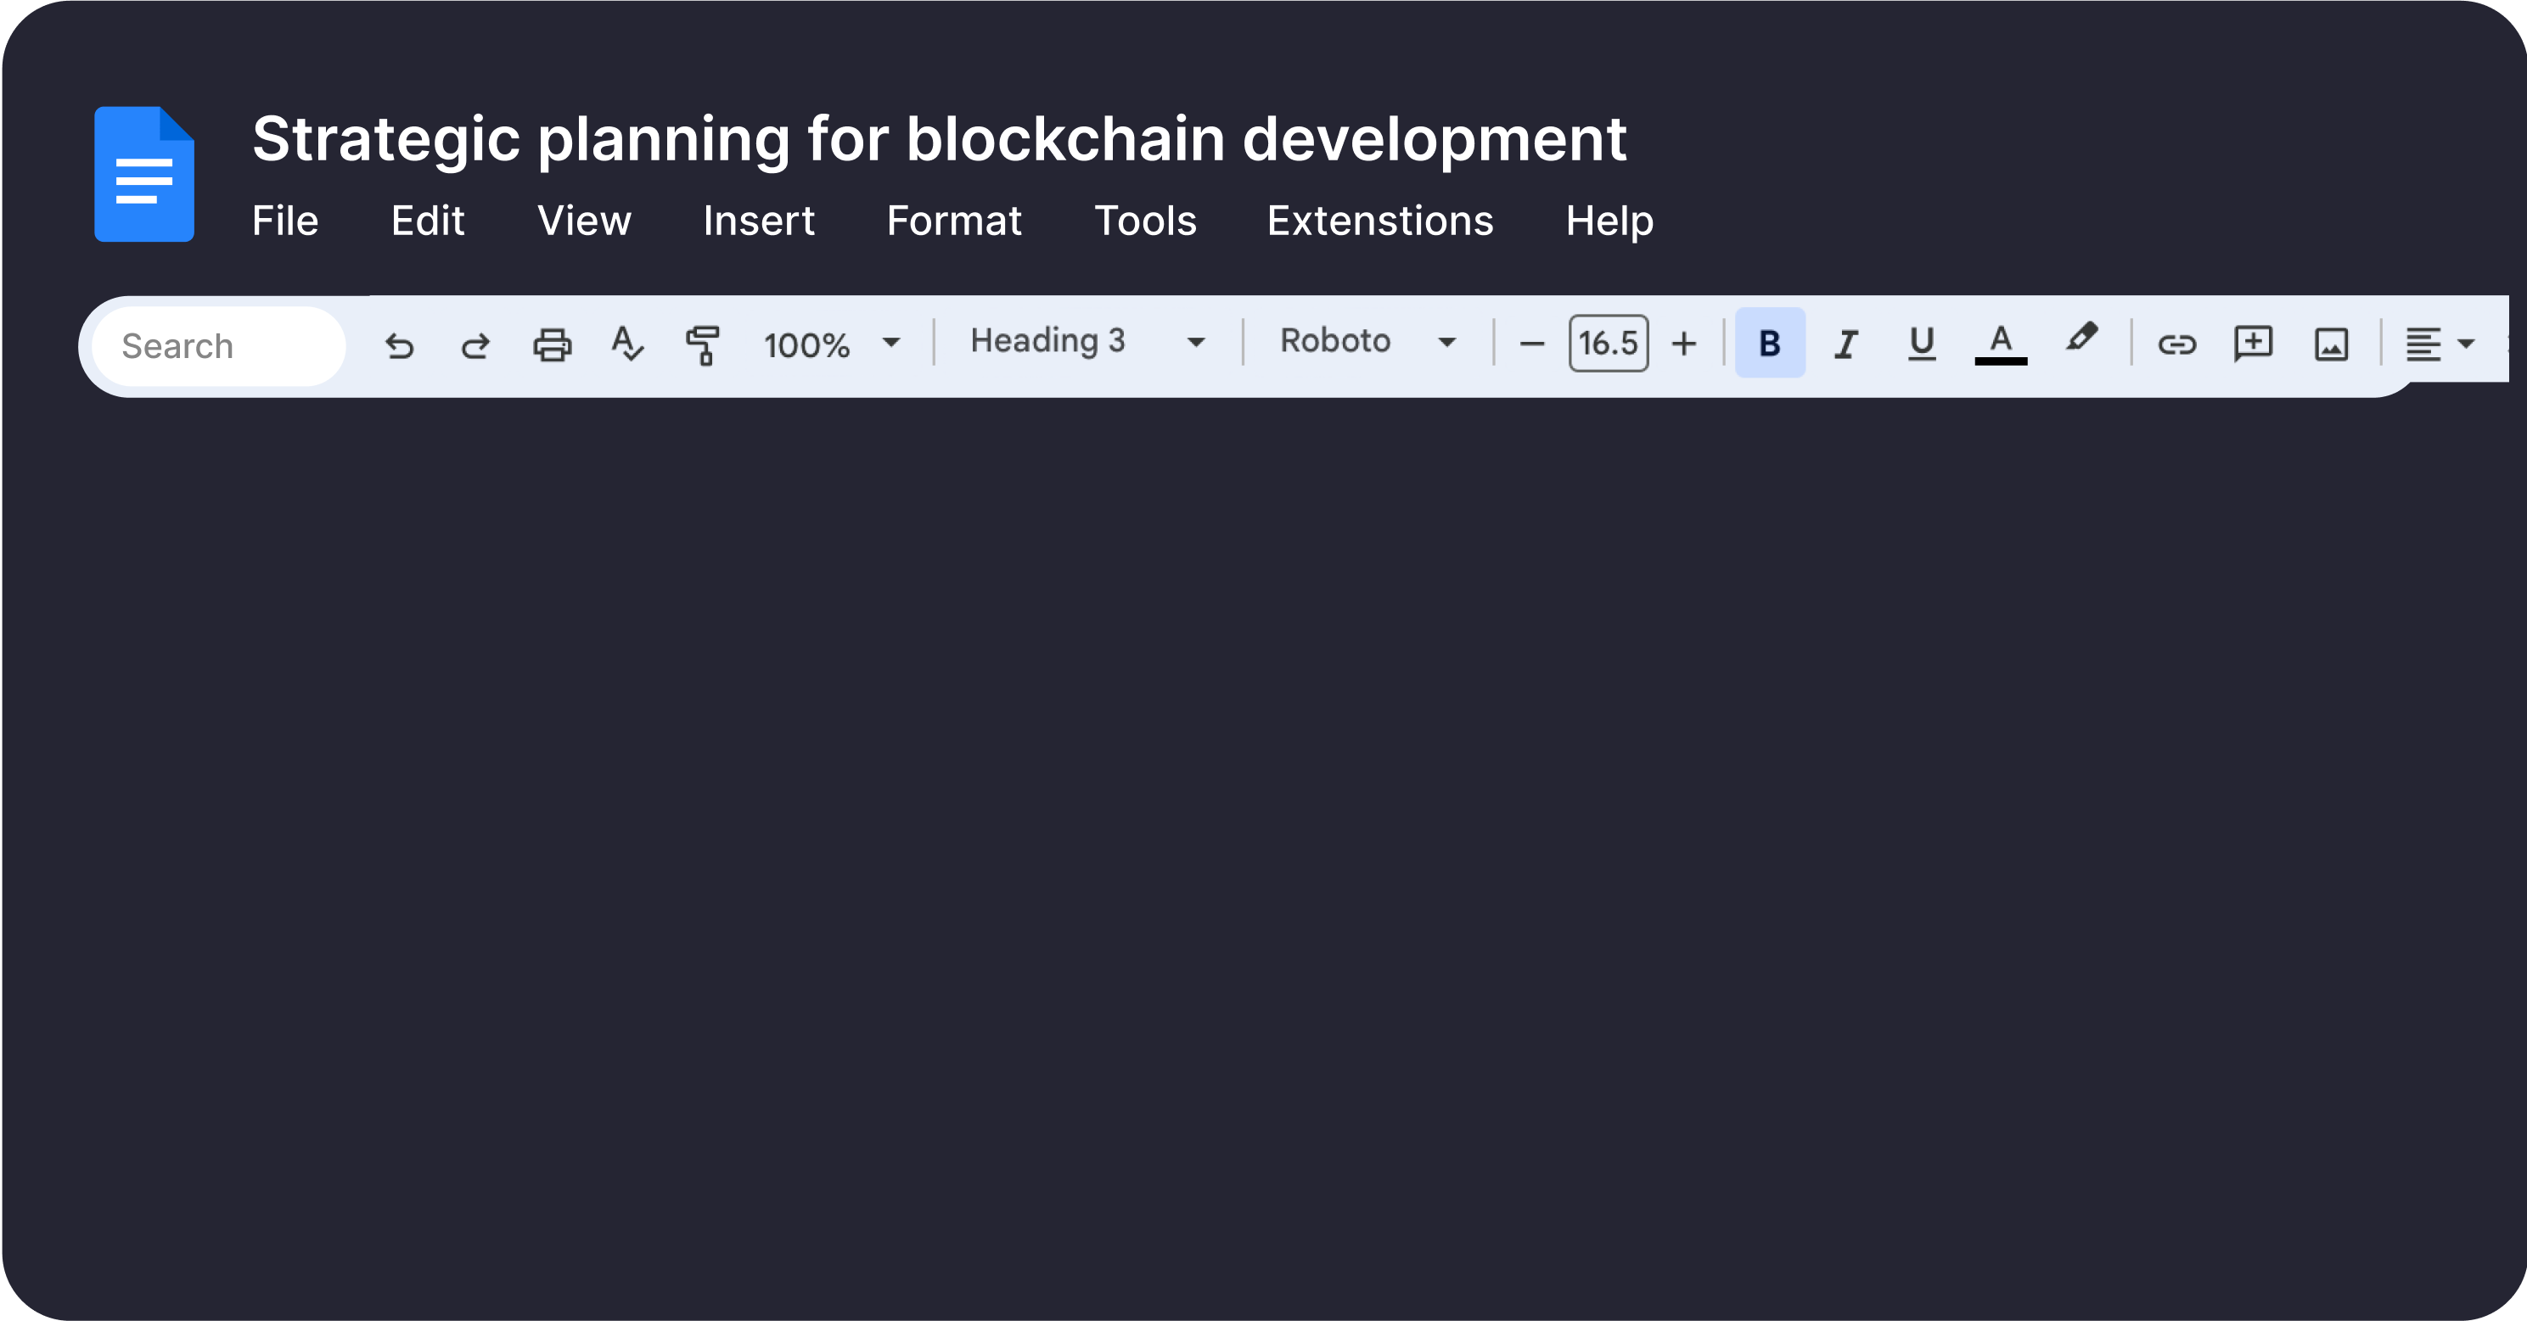Image resolution: width=2527 pixels, height=1321 pixels.
Task: Select the paint format roller icon
Action: pyautogui.click(x=702, y=345)
